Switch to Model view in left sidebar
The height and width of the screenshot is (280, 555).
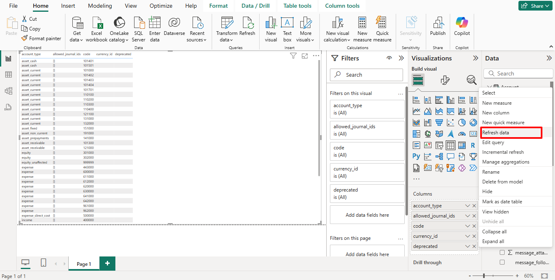tap(8, 91)
